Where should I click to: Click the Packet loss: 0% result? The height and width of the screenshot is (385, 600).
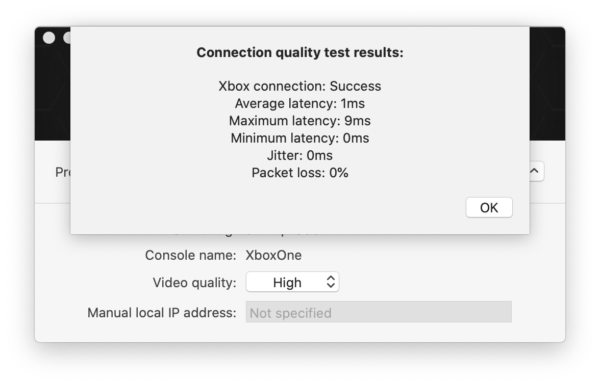(x=299, y=173)
